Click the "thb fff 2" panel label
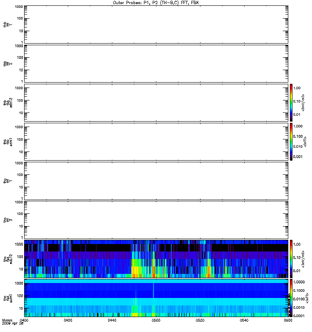 (x=7, y=64)
